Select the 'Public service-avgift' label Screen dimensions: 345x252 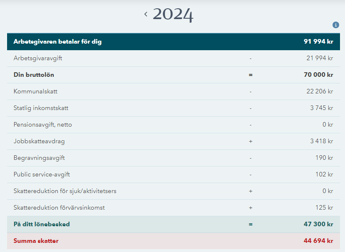(42, 174)
